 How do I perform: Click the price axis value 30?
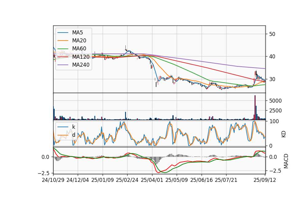pyautogui.click(x=272, y=79)
